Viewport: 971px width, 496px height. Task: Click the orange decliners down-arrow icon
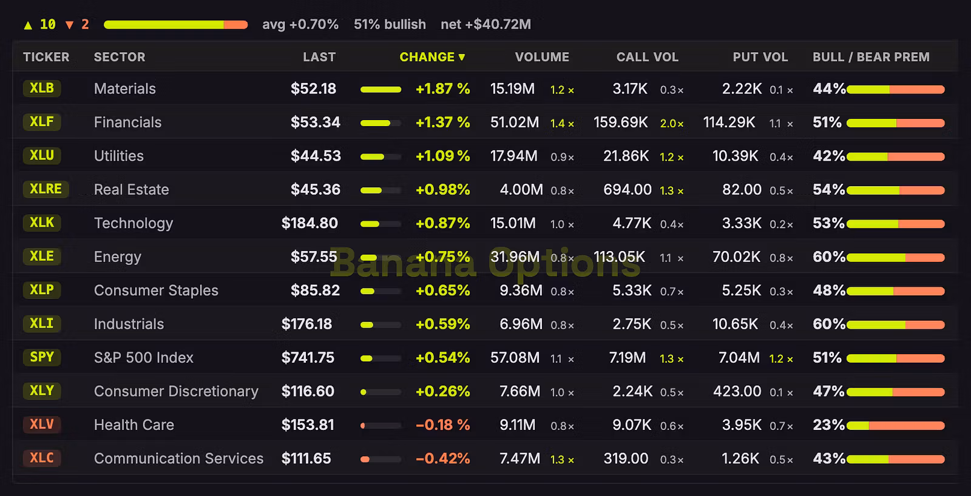pos(69,25)
